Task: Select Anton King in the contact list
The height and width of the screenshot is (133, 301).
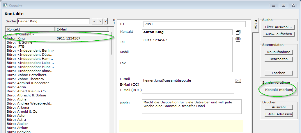Action: click(16, 38)
